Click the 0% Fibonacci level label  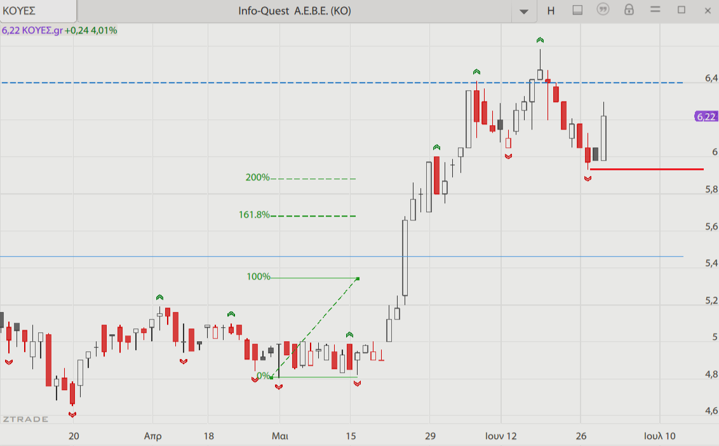263,376
